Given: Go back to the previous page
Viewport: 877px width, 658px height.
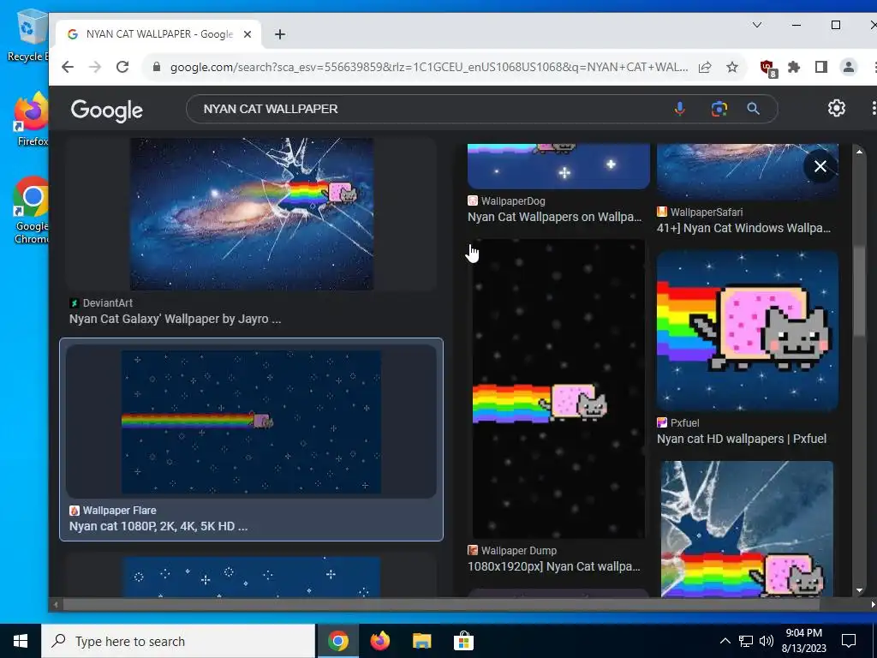Looking at the screenshot, I should 68,67.
